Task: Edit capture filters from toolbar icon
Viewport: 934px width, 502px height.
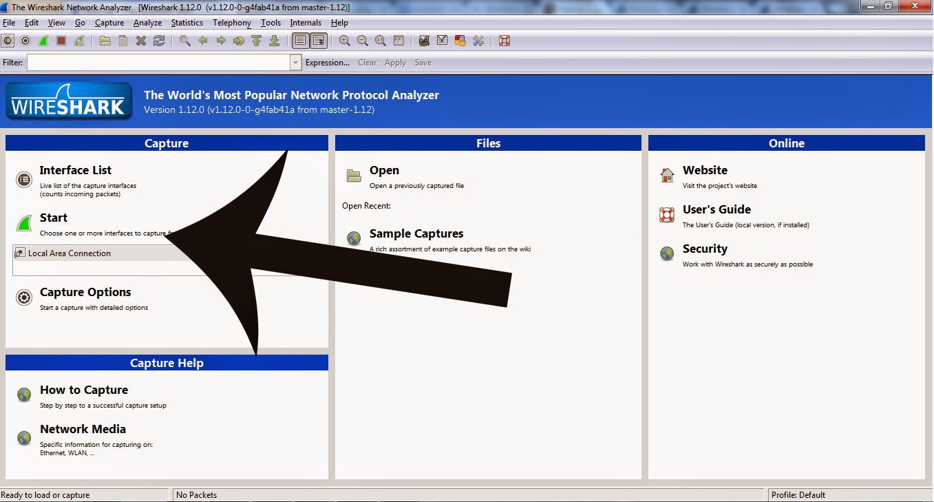Action: pos(424,41)
